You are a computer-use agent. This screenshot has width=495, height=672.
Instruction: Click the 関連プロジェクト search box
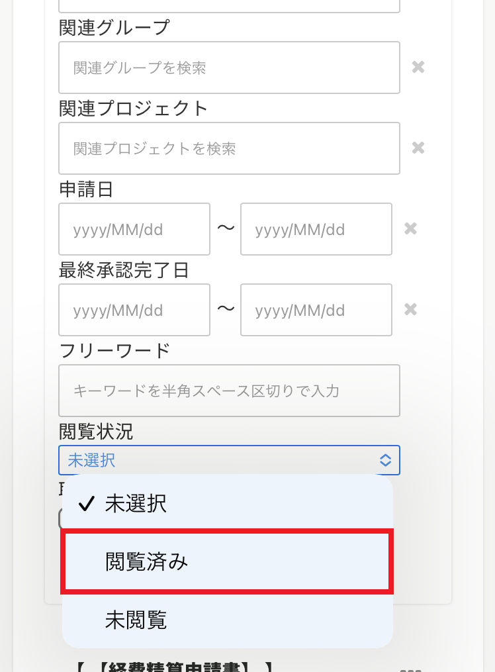pyautogui.click(x=229, y=148)
